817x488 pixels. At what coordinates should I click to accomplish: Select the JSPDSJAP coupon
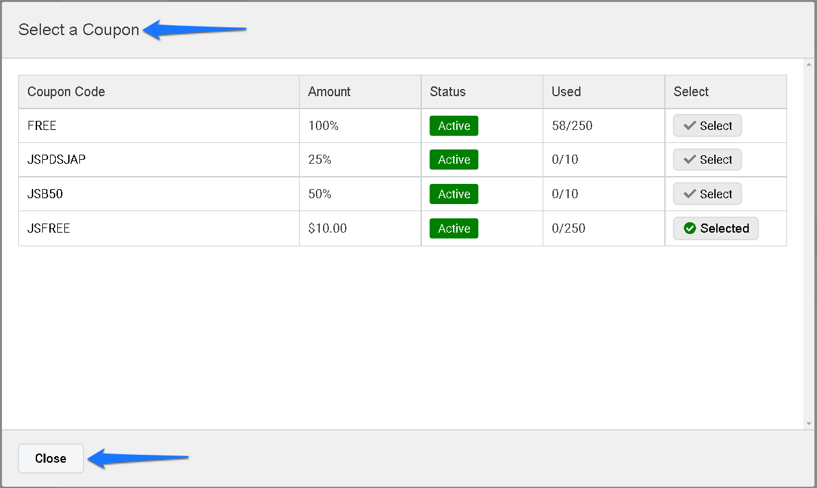707,160
